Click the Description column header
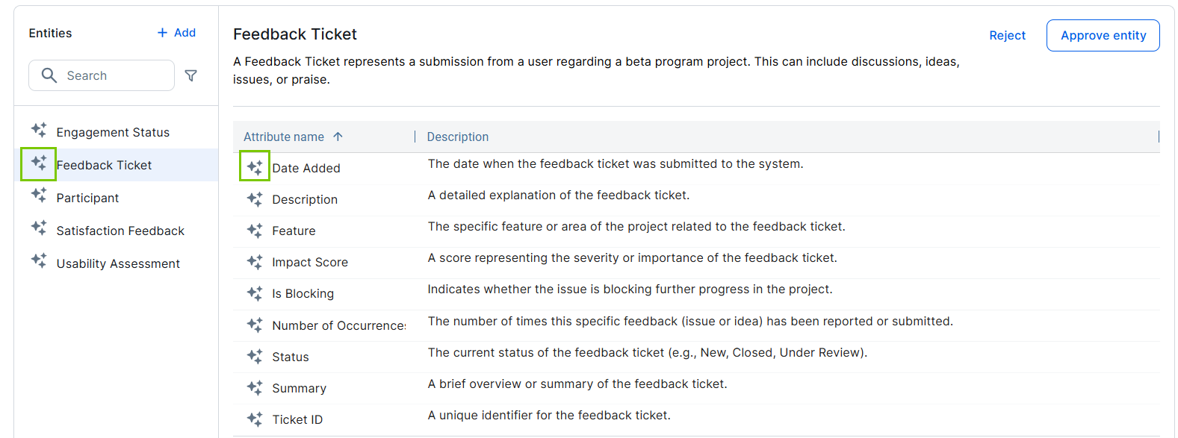The width and height of the screenshot is (1178, 438). click(457, 137)
